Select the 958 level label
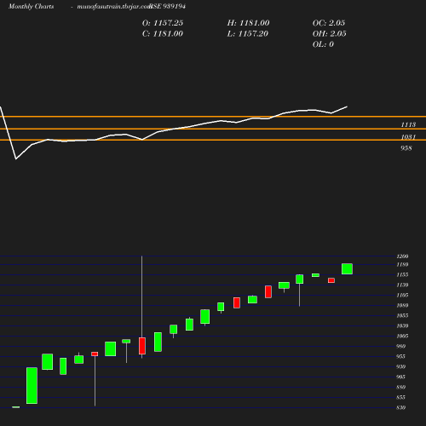 pyautogui.click(x=406, y=148)
